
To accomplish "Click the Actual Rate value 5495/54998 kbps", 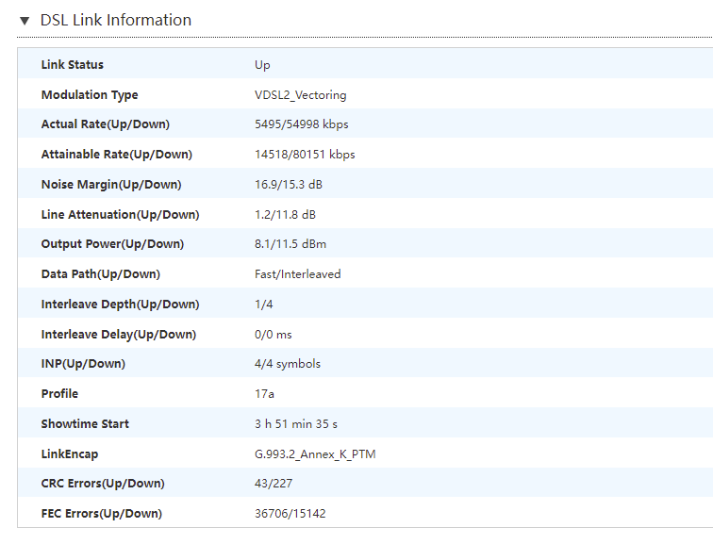I will pyautogui.click(x=302, y=124).
